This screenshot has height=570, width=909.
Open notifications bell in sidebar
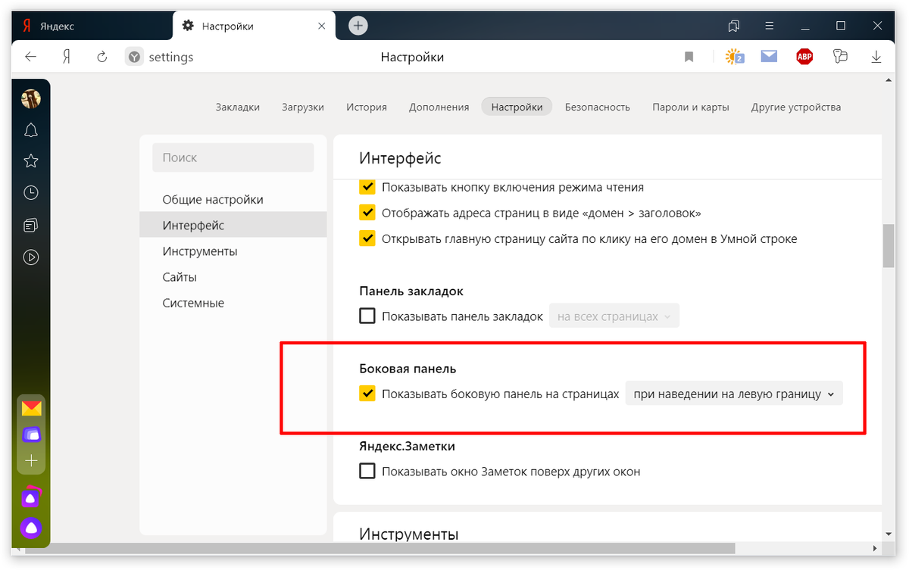click(31, 130)
